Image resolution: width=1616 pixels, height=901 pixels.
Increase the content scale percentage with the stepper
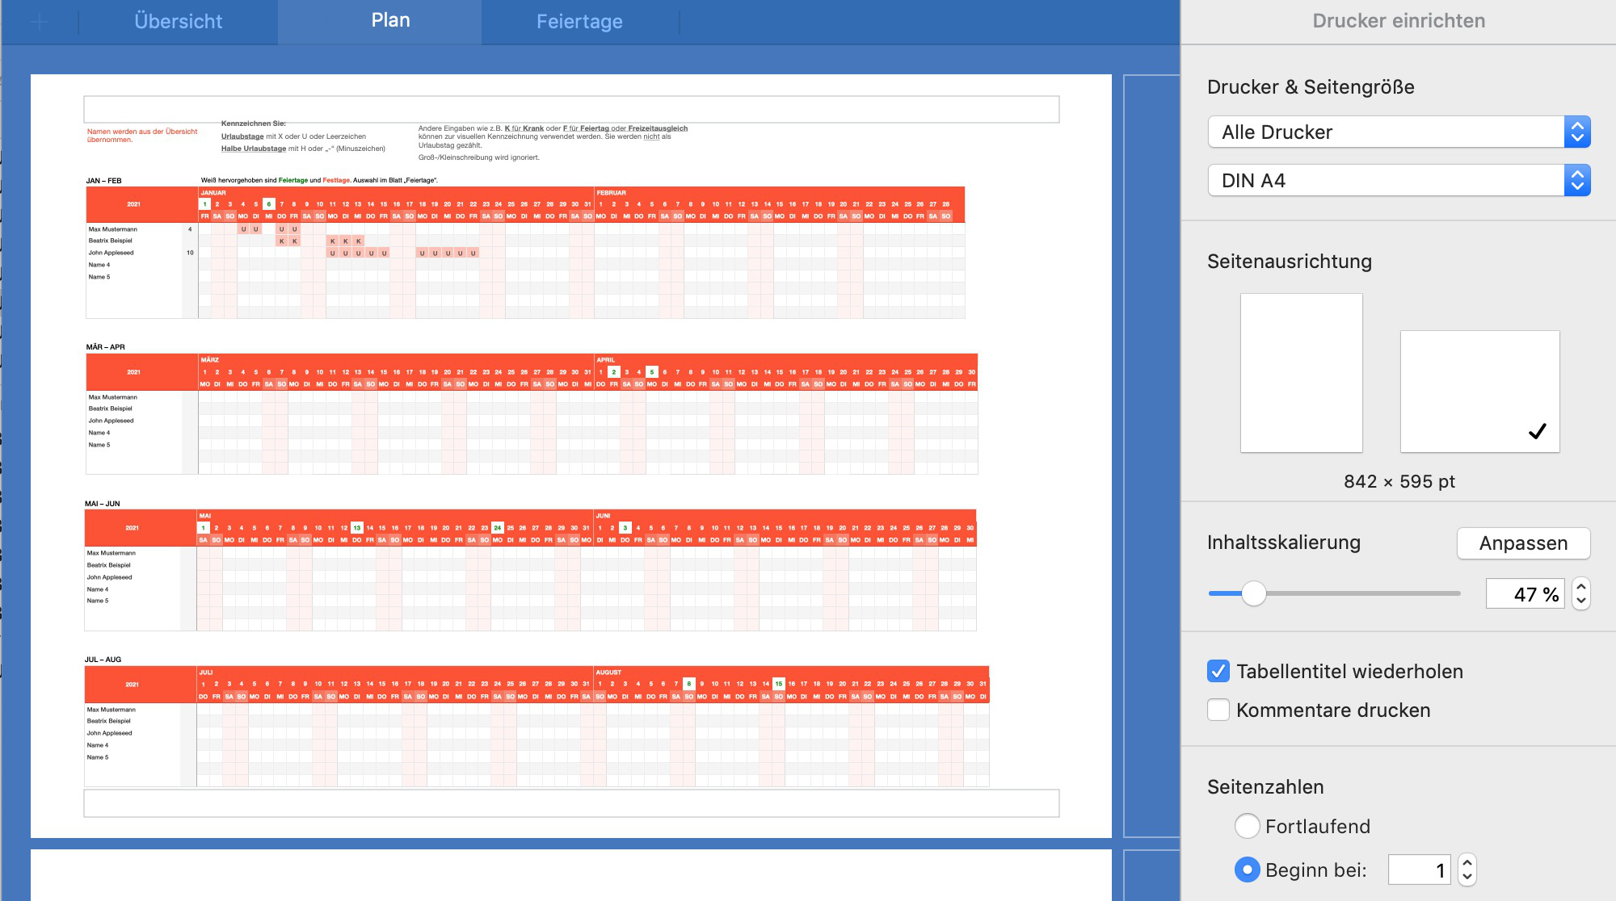click(x=1581, y=586)
